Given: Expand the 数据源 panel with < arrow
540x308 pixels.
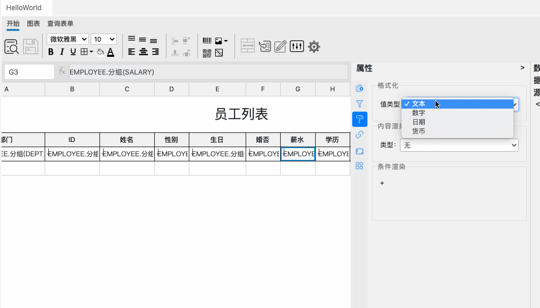Looking at the screenshot, I should pos(537,104).
